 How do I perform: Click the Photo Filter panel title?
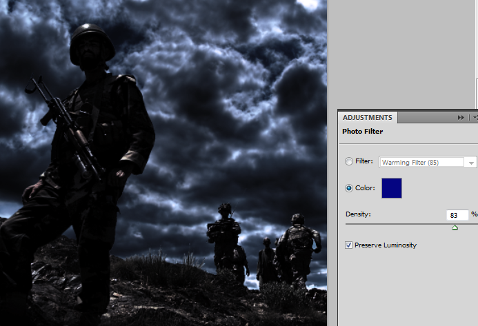pyautogui.click(x=362, y=132)
